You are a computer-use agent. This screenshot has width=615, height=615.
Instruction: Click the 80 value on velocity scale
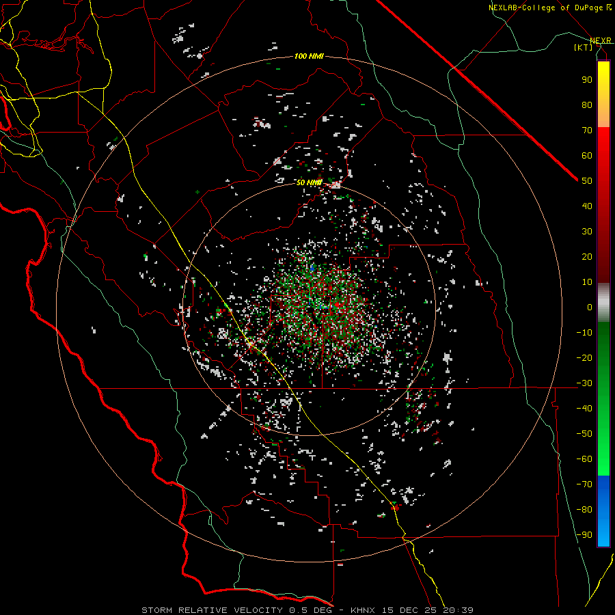(587, 105)
